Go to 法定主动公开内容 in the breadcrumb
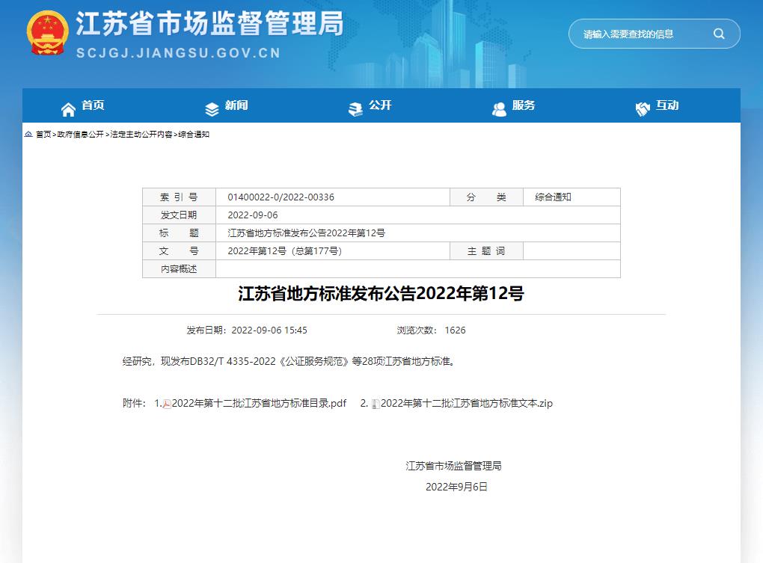Screen dimensions: 763x563 [141, 134]
